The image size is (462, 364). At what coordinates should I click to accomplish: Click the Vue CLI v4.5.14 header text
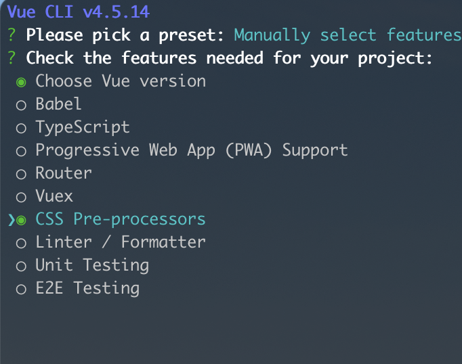[78, 12]
